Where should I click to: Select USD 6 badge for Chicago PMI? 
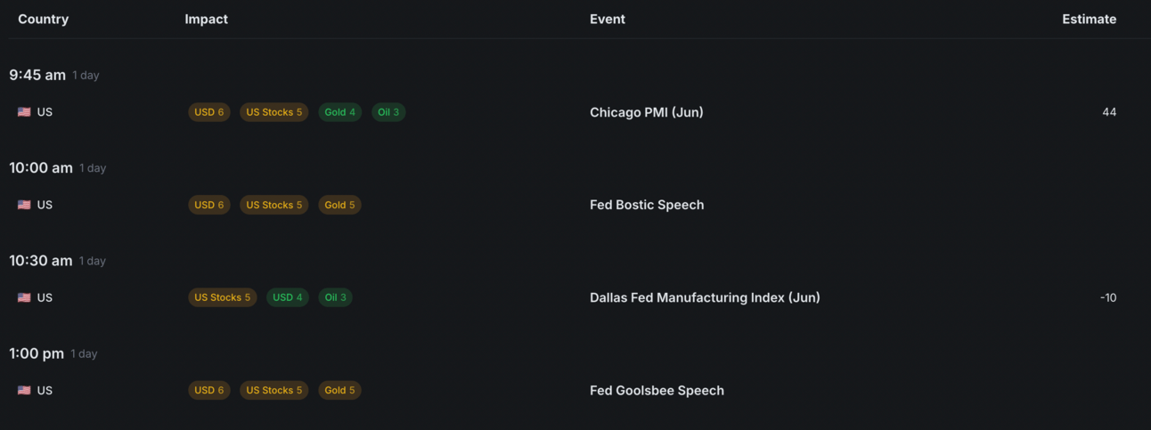click(x=209, y=112)
